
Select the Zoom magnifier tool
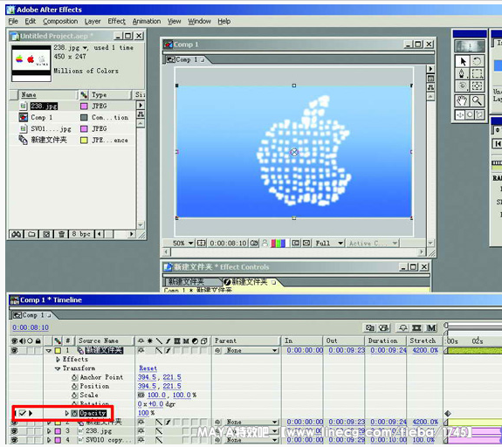click(x=477, y=101)
